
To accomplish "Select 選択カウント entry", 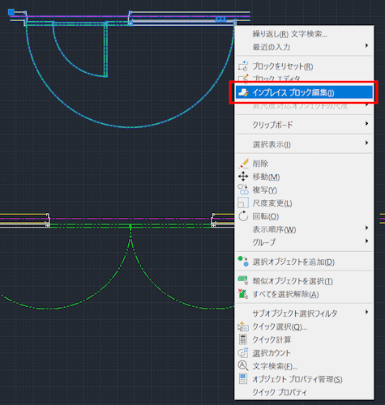I will [304, 353].
